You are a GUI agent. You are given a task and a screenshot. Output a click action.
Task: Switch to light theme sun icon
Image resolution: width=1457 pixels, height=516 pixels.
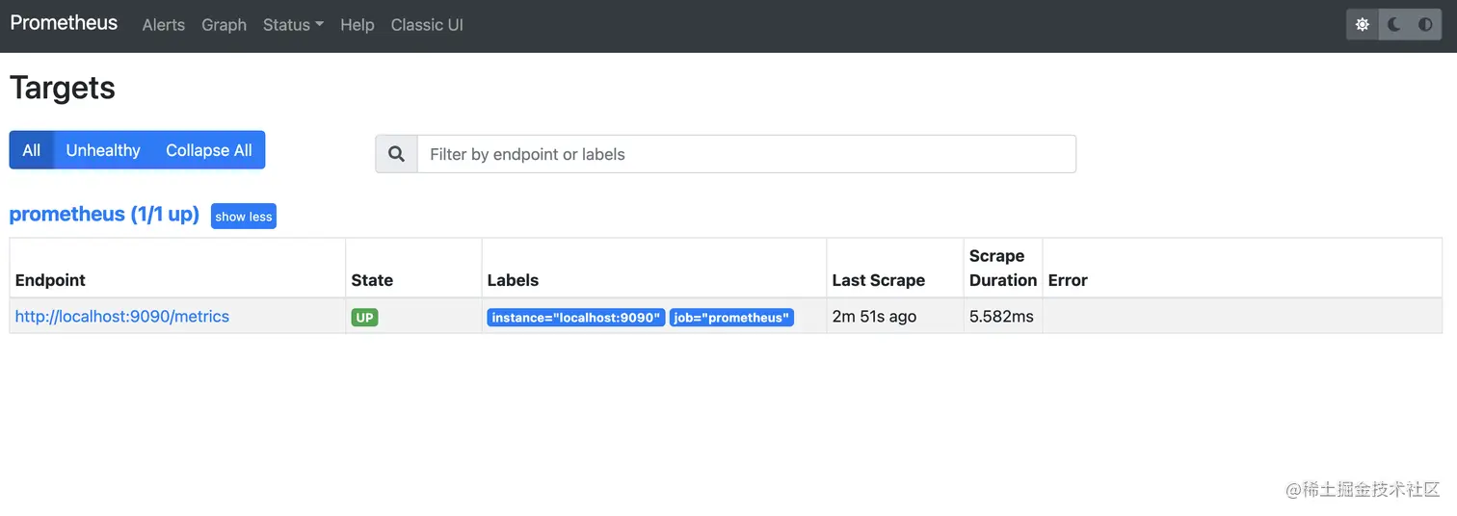pos(1363,25)
